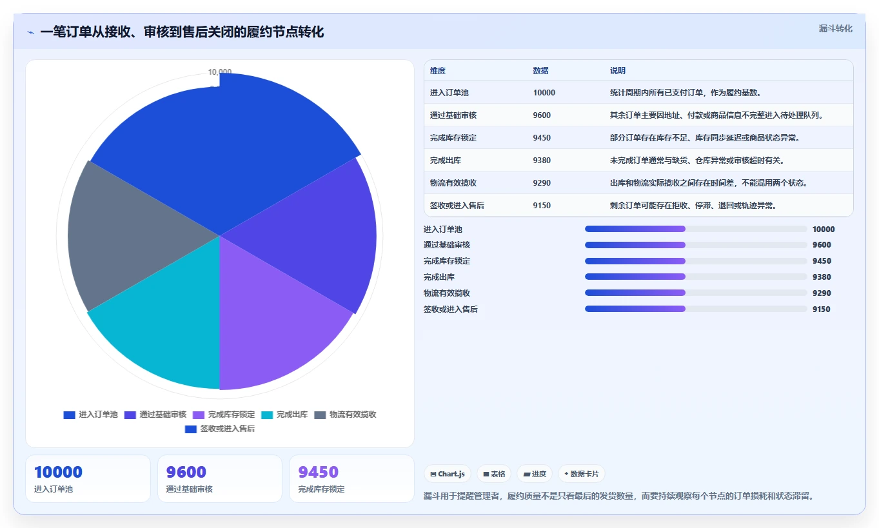Select the 9450 完成库存锁定 data card
This screenshot has height=528, width=879.
click(x=351, y=479)
